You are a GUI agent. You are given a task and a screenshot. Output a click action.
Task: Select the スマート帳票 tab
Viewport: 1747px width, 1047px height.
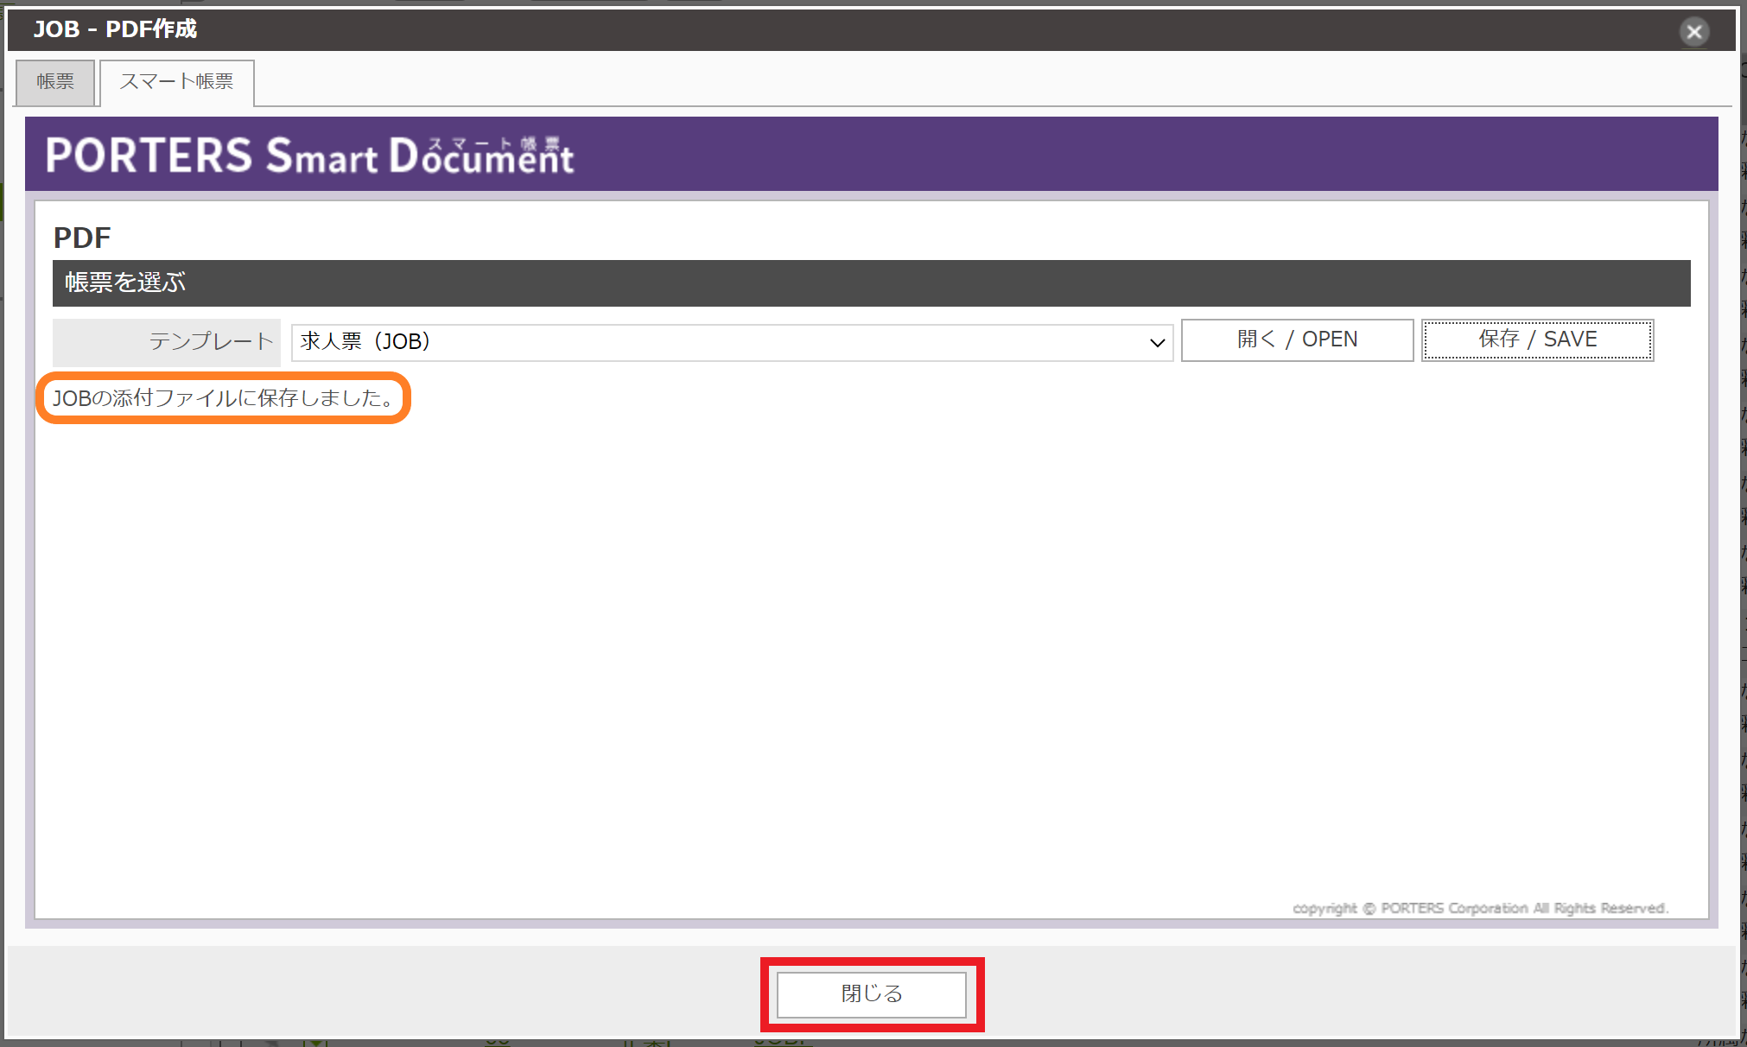[x=176, y=82]
